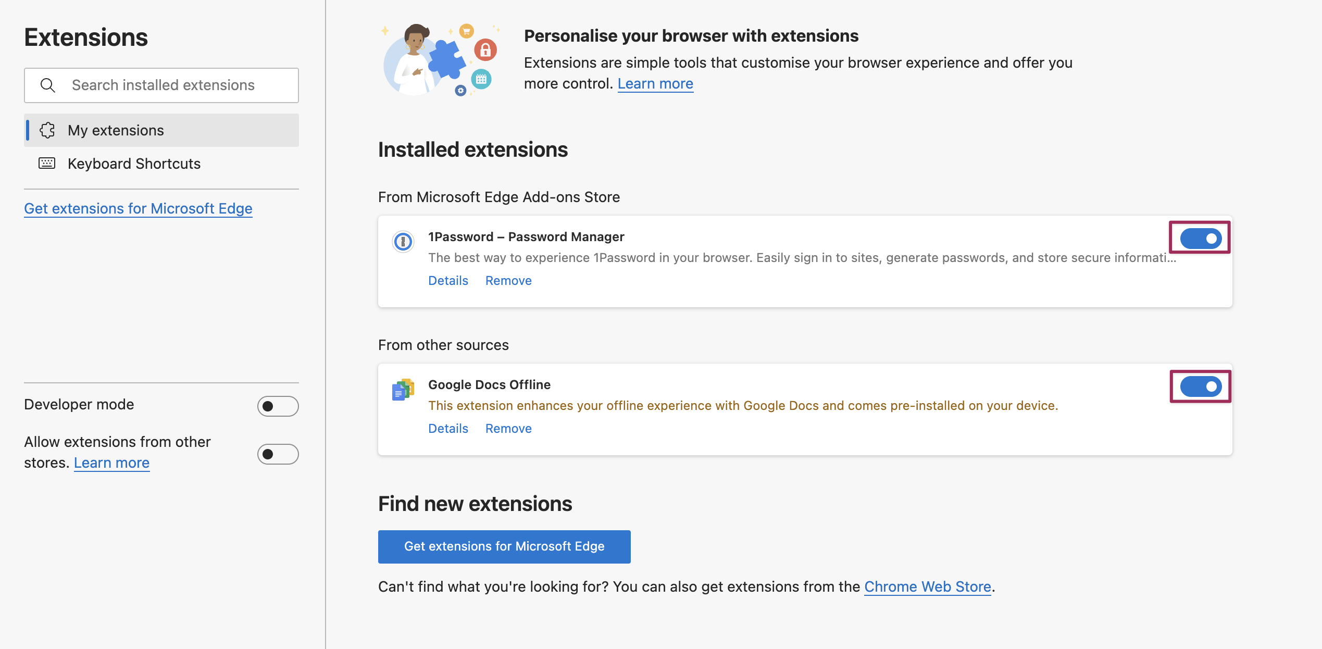Enable Developer mode switch
The image size is (1322, 649).
pyautogui.click(x=278, y=406)
